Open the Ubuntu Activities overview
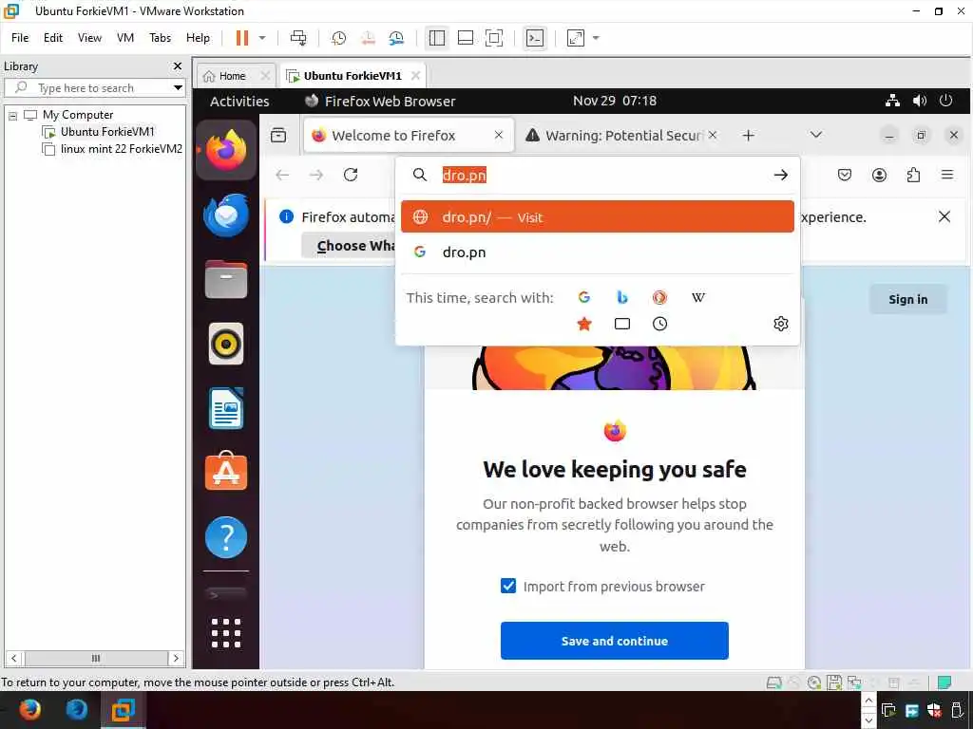The width and height of the screenshot is (973, 729). pyautogui.click(x=239, y=101)
